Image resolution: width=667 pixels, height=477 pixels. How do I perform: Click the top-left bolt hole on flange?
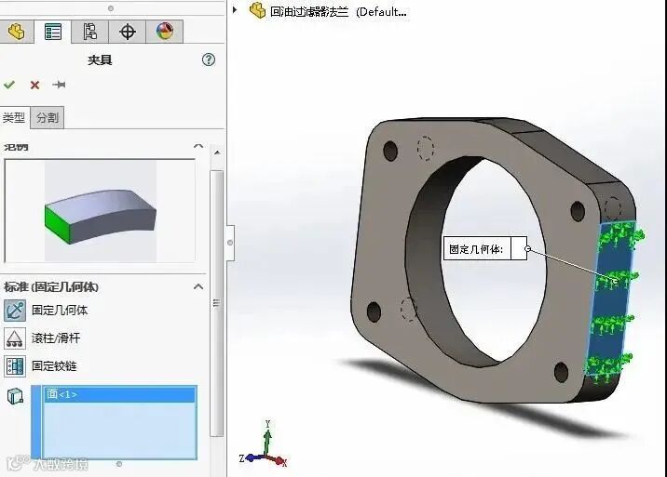[390, 151]
